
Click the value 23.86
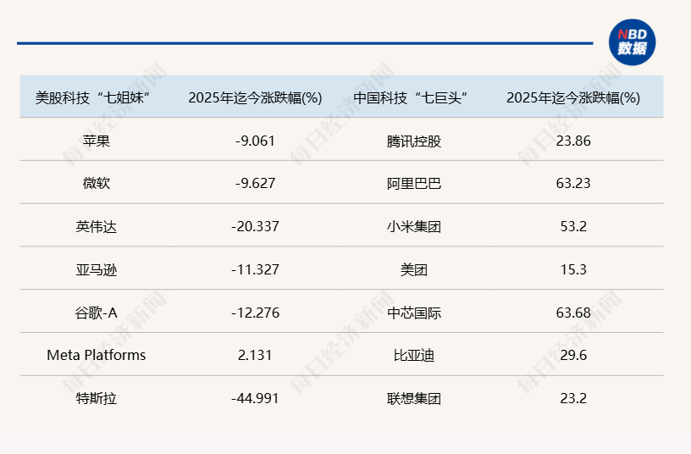click(x=573, y=141)
